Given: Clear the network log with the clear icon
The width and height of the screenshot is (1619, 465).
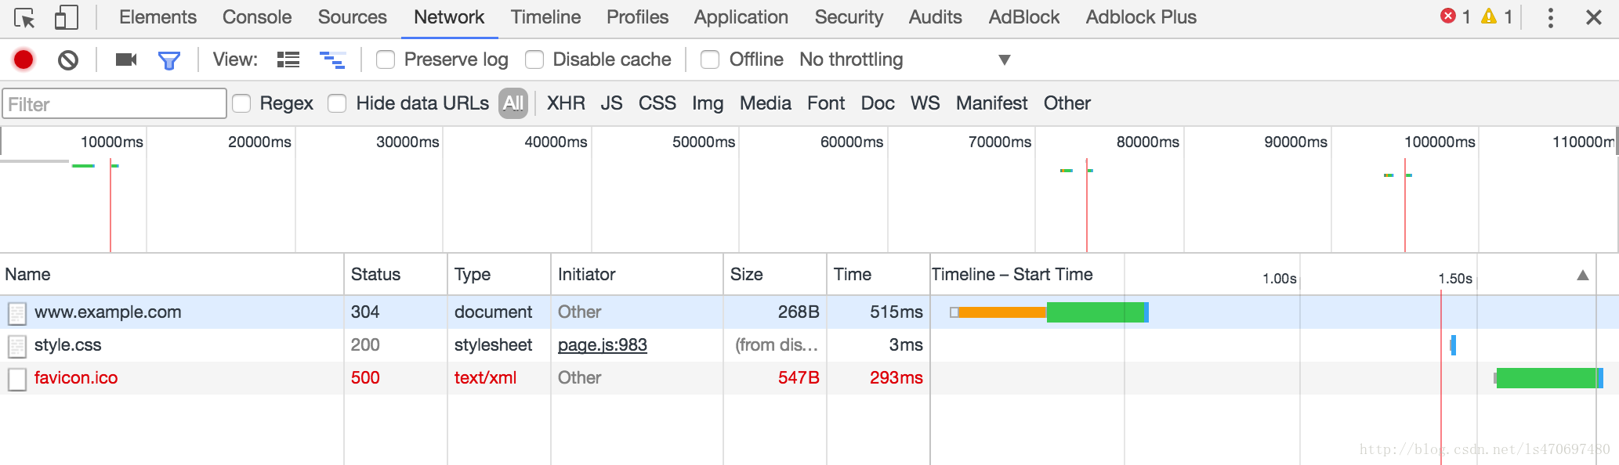Looking at the screenshot, I should coord(68,59).
